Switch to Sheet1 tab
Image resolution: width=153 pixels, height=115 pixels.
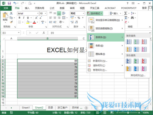coord(26,108)
